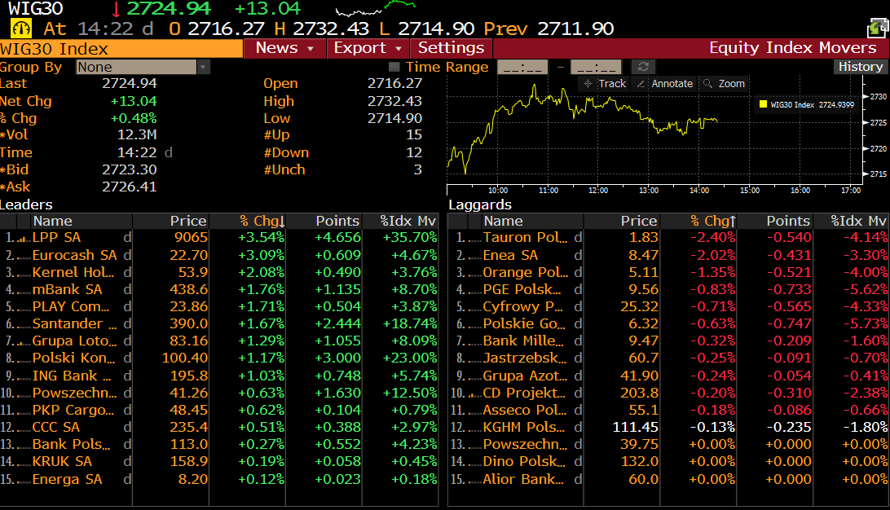The height and width of the screenshot is (510, 890).
Task: Select the Cyfrowy Polsat row
Action: (x=668, y=306)
